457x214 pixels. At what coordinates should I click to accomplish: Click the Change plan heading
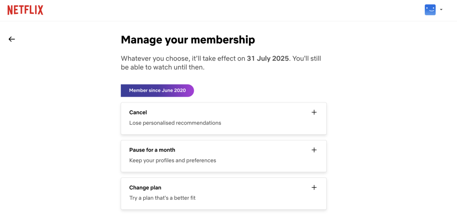click(x=145, y=188)
